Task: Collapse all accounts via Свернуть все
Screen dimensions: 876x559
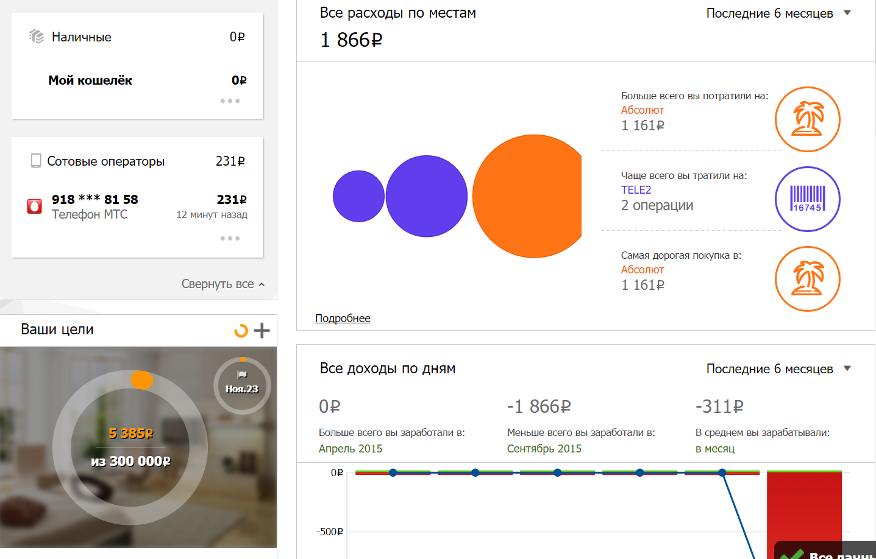Action: (223, 284)
